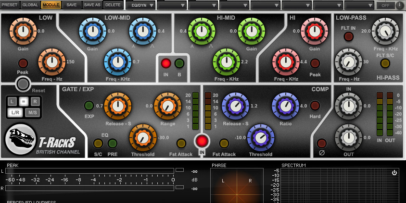Click the LOW band Gain knob
406x203 pixels.
23,31
